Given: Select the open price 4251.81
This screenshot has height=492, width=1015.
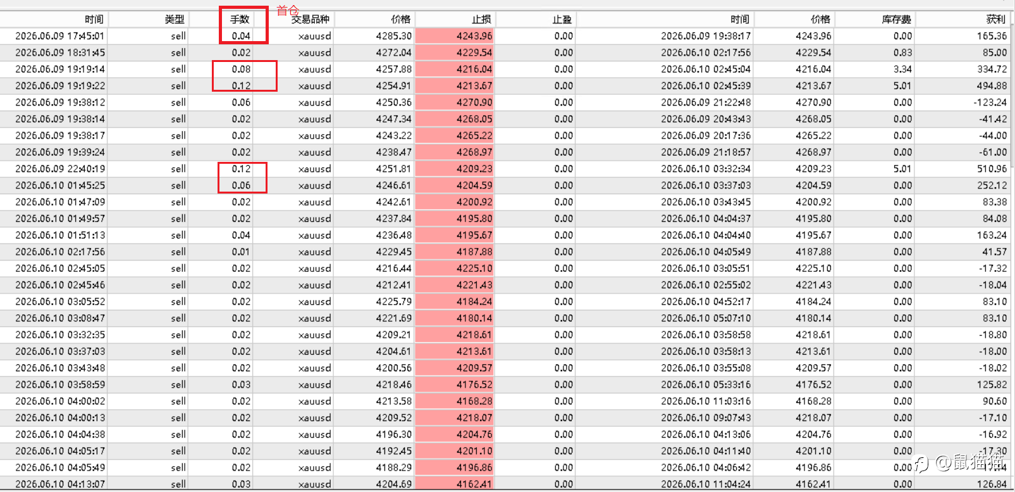Looking at the screenshot, I should (393, 169).
